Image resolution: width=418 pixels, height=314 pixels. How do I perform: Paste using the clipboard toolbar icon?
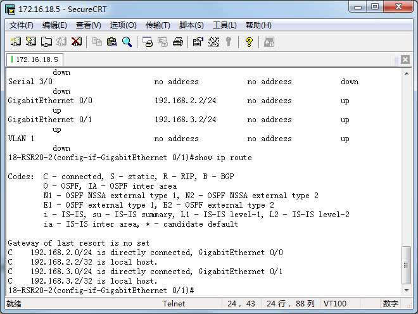coord(111,42)
